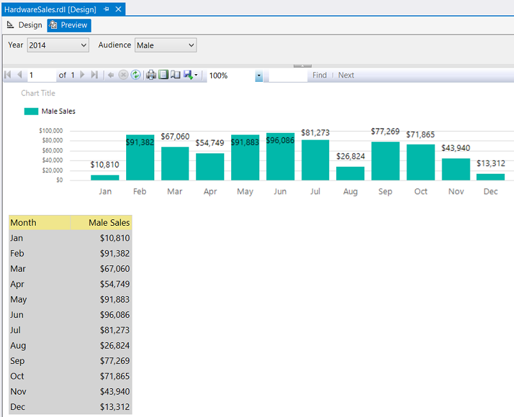Image resolution: width=514 pixels, height=417 pixels.
Task: Click the Find link
Action: 319,75
